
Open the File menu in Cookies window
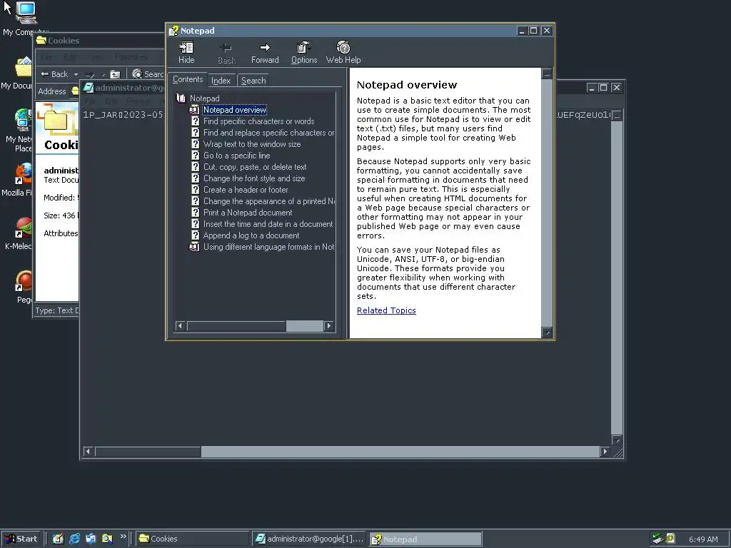[46, 57]
